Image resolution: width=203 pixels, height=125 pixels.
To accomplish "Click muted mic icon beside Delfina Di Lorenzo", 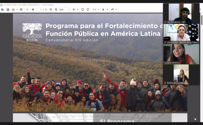I will click(x=165, y=83).
